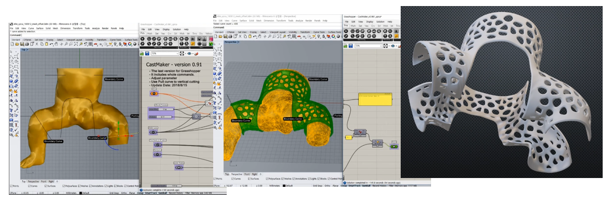Open Curve menu in left Rhino window
The height and width of the screenshot is (198, 605).
point(31,28)
